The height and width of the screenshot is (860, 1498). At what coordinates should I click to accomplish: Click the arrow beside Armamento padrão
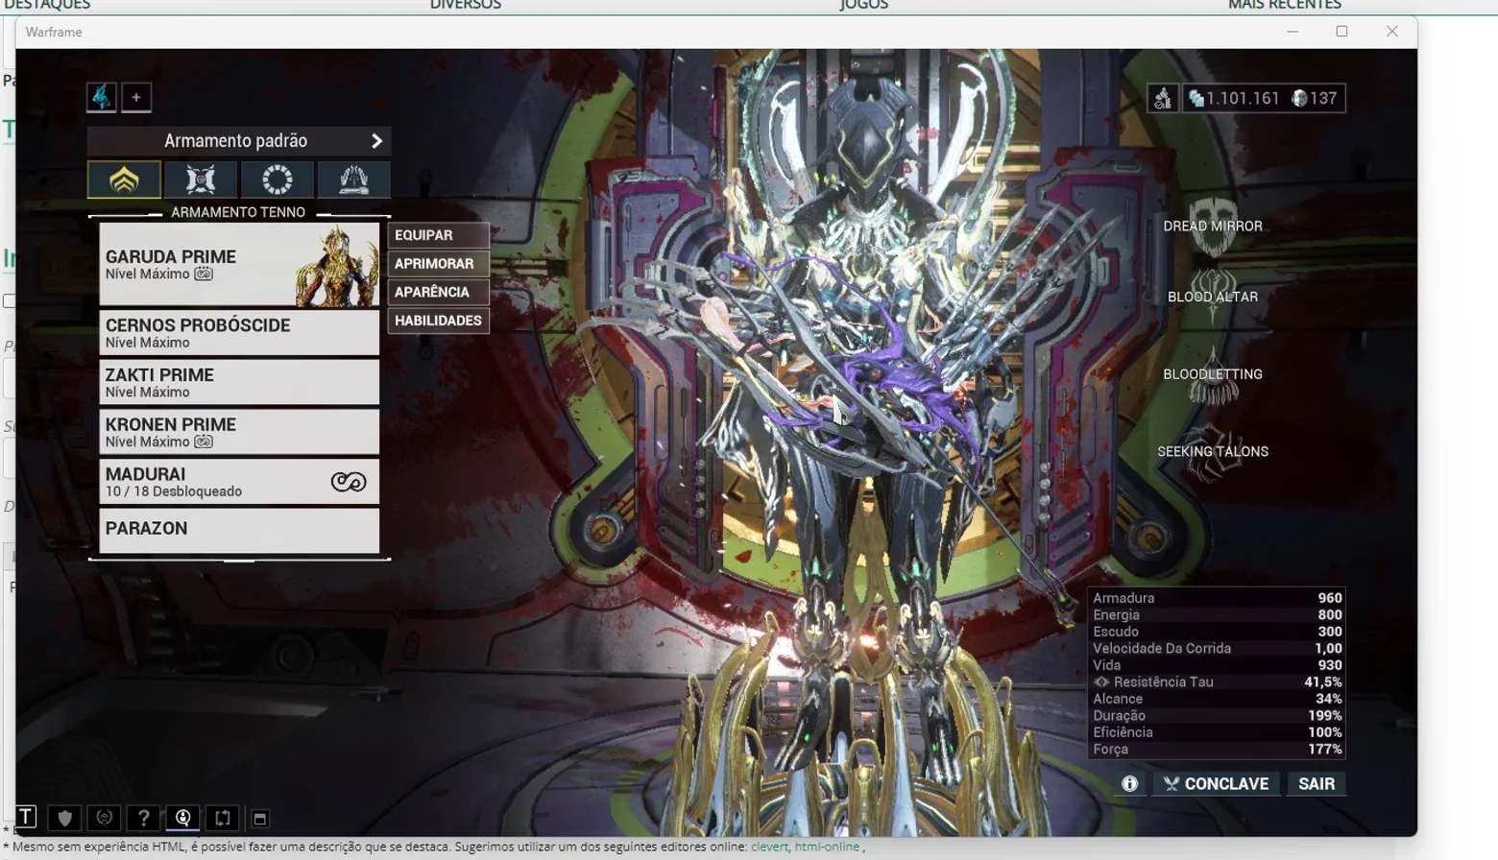click(x=376, y=141)
